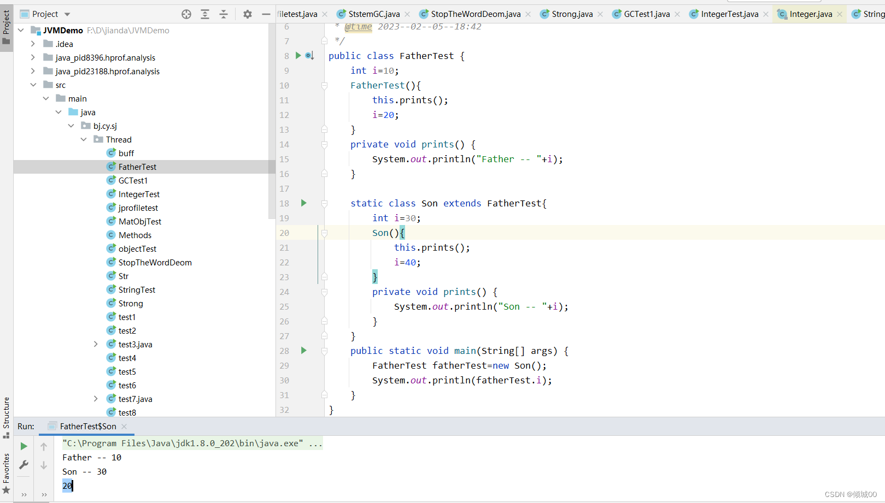This screenshot has width=885, height=503.
Task: Collapse the bj.cy.sj package
Action: [71, 126]
